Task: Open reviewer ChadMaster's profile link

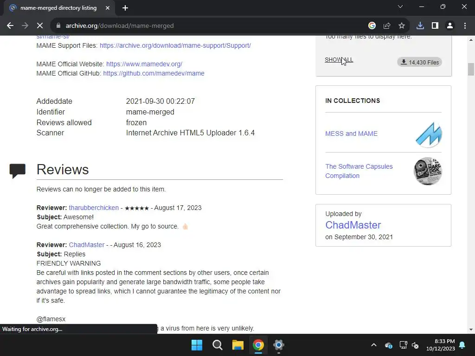Action: (86, 245)
